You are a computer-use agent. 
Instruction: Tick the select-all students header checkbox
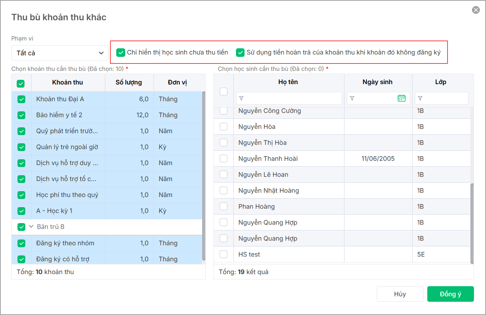tap(224, 92)
